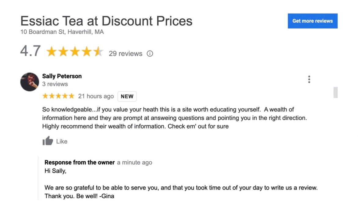Open Sally Peterson's name link
358x218 pixels.
point(62,76)
